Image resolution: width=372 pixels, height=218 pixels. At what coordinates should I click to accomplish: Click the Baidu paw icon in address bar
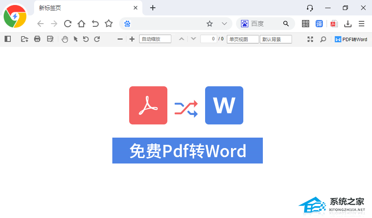point(127,24)
